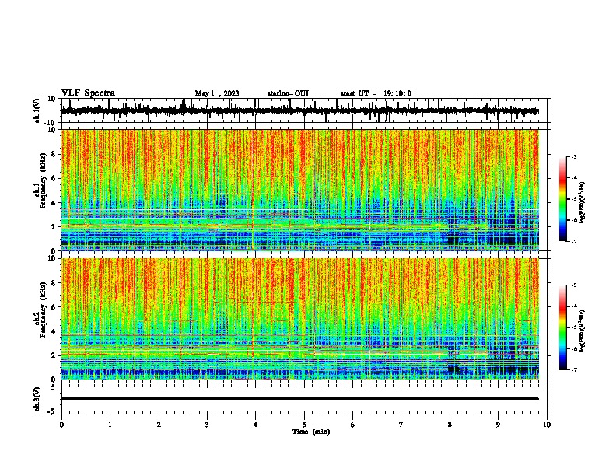616x476 pixels.
Task: Click the "2" kHz tick on ch.2 axis
Action: [x=54, y=355]
